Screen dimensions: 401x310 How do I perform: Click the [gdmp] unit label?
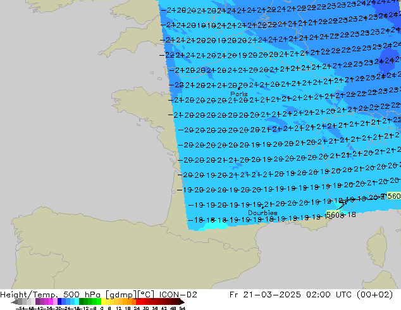tap(121, 295)
